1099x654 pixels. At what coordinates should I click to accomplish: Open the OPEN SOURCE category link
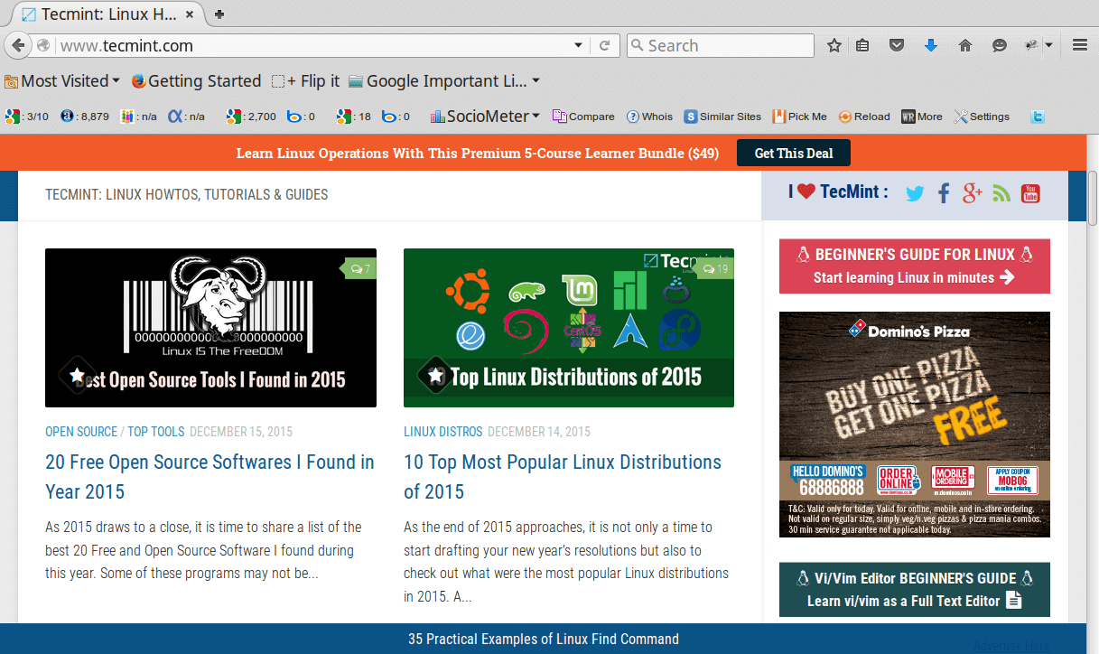[x=81, y=432]
